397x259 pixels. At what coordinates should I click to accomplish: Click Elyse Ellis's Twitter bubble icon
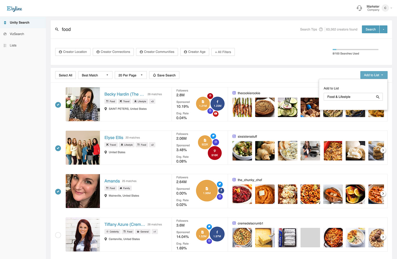click(x=213, y=136)
